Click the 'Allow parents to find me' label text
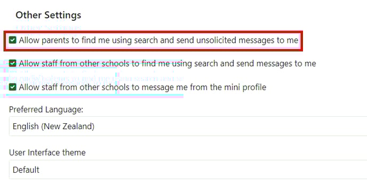 pyautogui.click(x=158, y=41)
